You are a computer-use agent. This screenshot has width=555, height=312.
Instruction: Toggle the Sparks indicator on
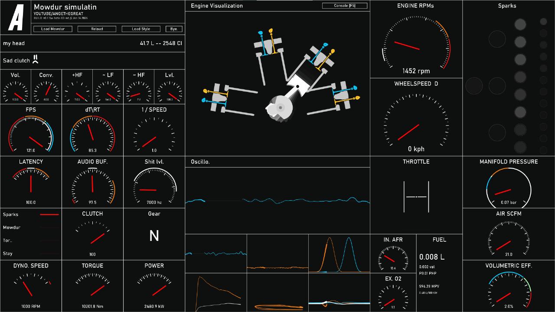(x=49, y=214)
